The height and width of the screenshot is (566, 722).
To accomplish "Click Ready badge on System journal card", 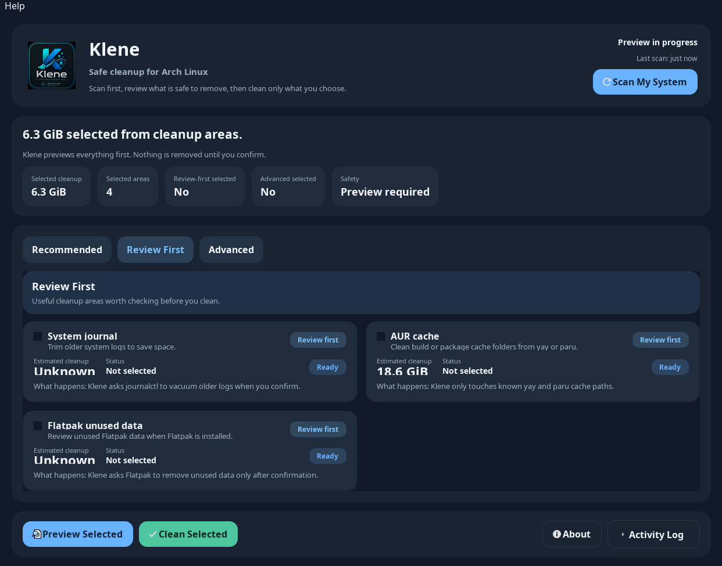I will pos(327,367).
